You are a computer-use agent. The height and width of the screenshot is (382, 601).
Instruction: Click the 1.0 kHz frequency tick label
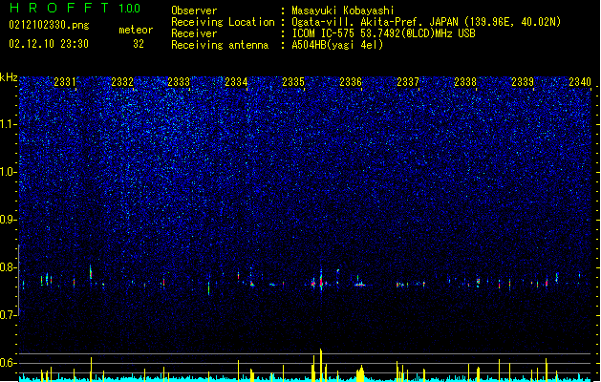(8, 172)
